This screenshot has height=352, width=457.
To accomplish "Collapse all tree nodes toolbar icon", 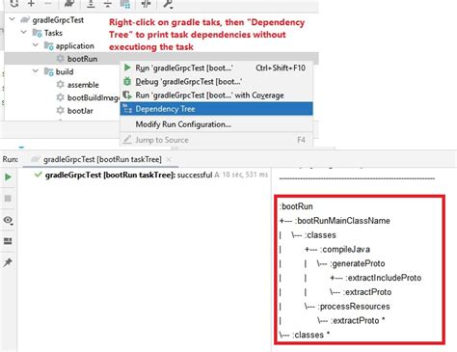I will 108,3.
